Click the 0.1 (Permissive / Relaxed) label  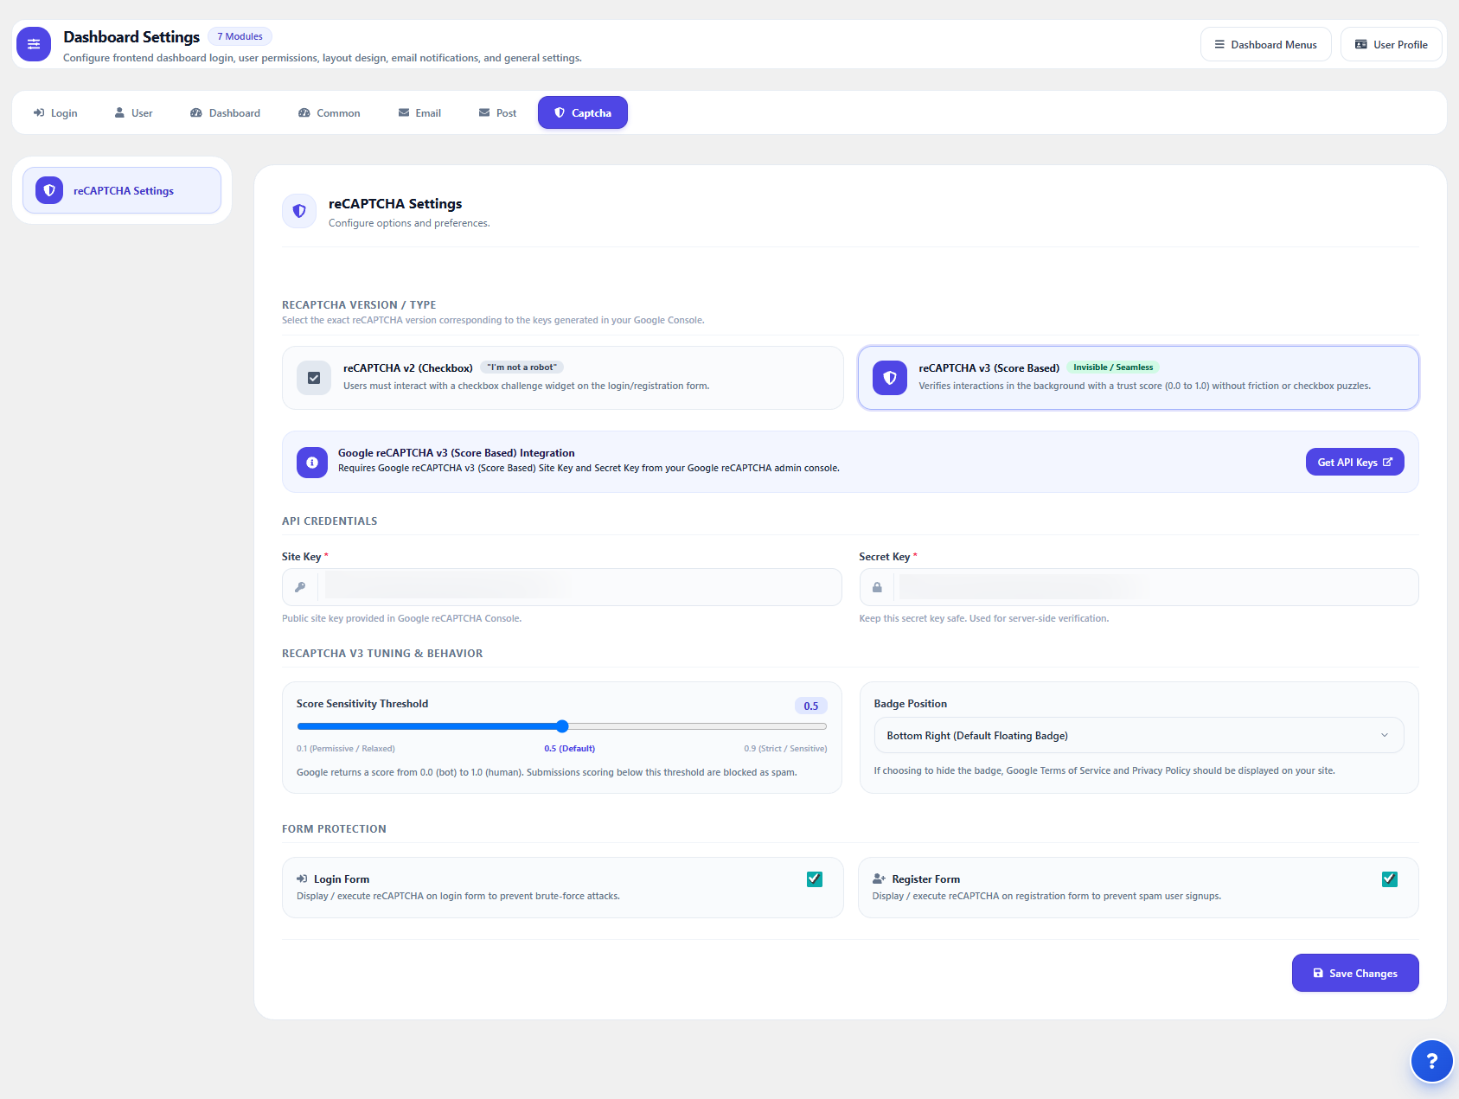tap(346, 749)
